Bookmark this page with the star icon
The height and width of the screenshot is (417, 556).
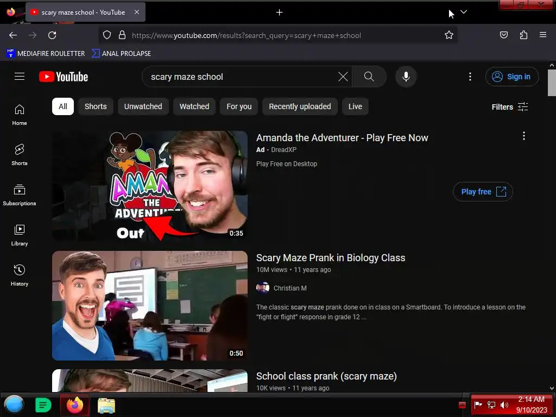[x=449, y=35]
